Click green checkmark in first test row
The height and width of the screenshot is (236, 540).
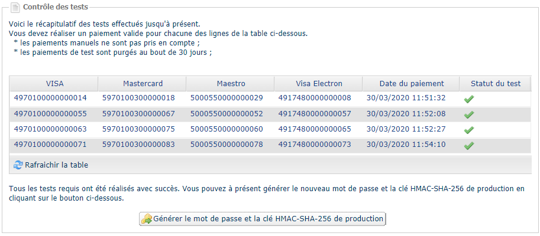click(468, 99)
